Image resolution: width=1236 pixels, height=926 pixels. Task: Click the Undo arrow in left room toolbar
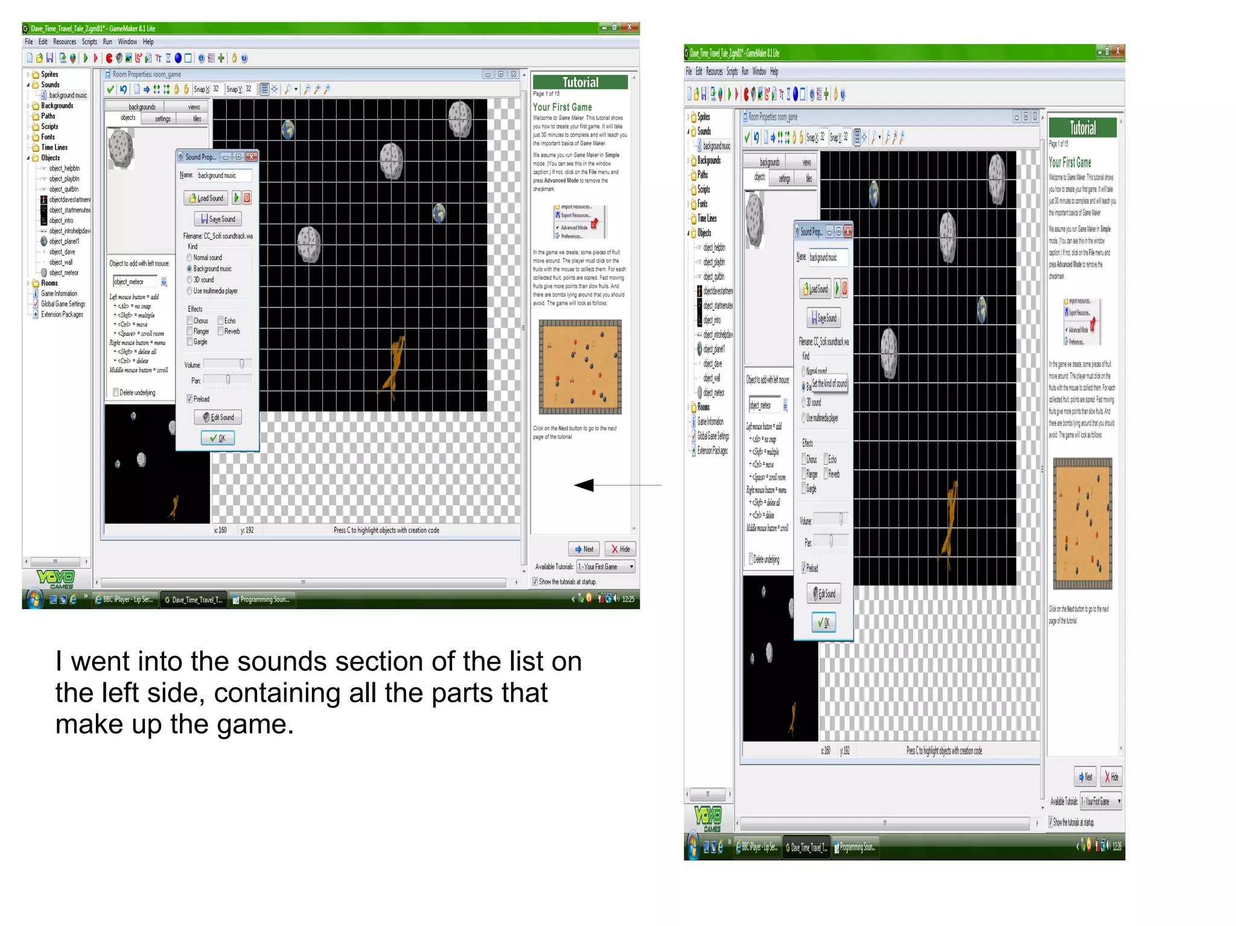tap(124, 89)
